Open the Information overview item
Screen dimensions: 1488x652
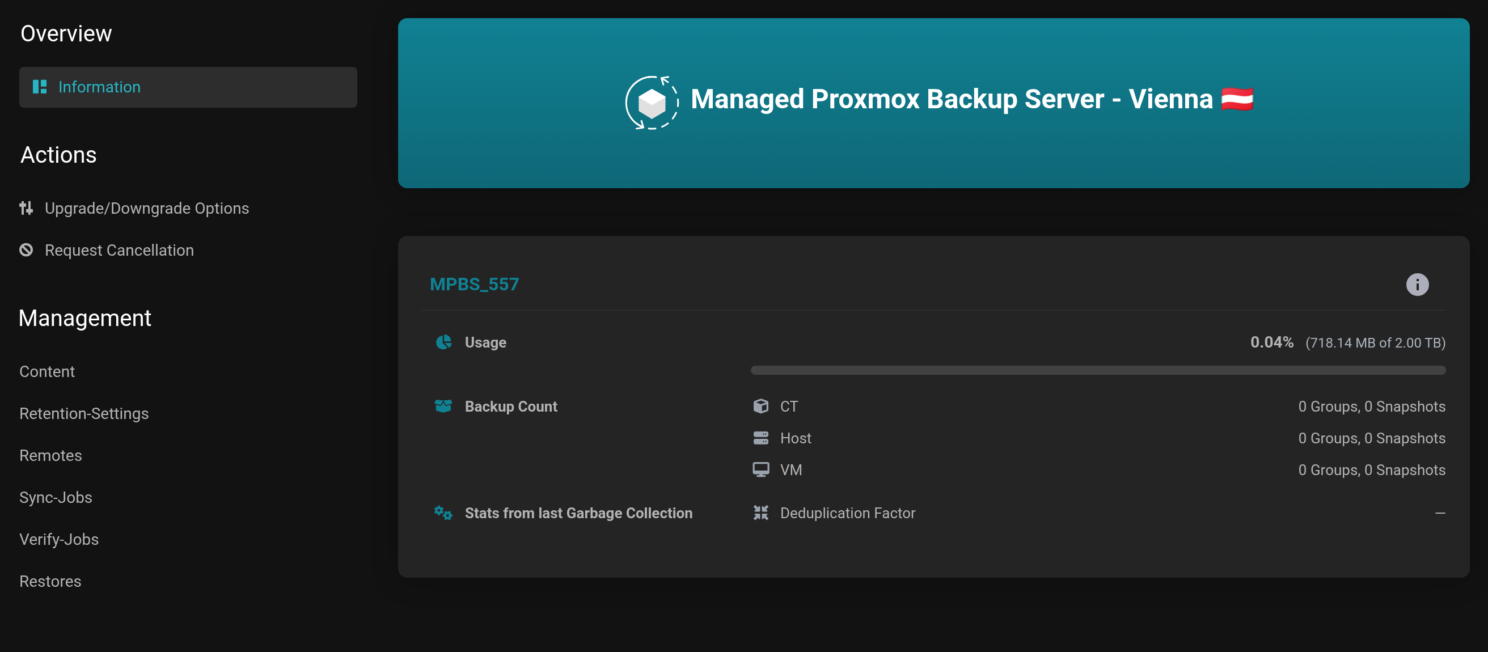(188, 87)
